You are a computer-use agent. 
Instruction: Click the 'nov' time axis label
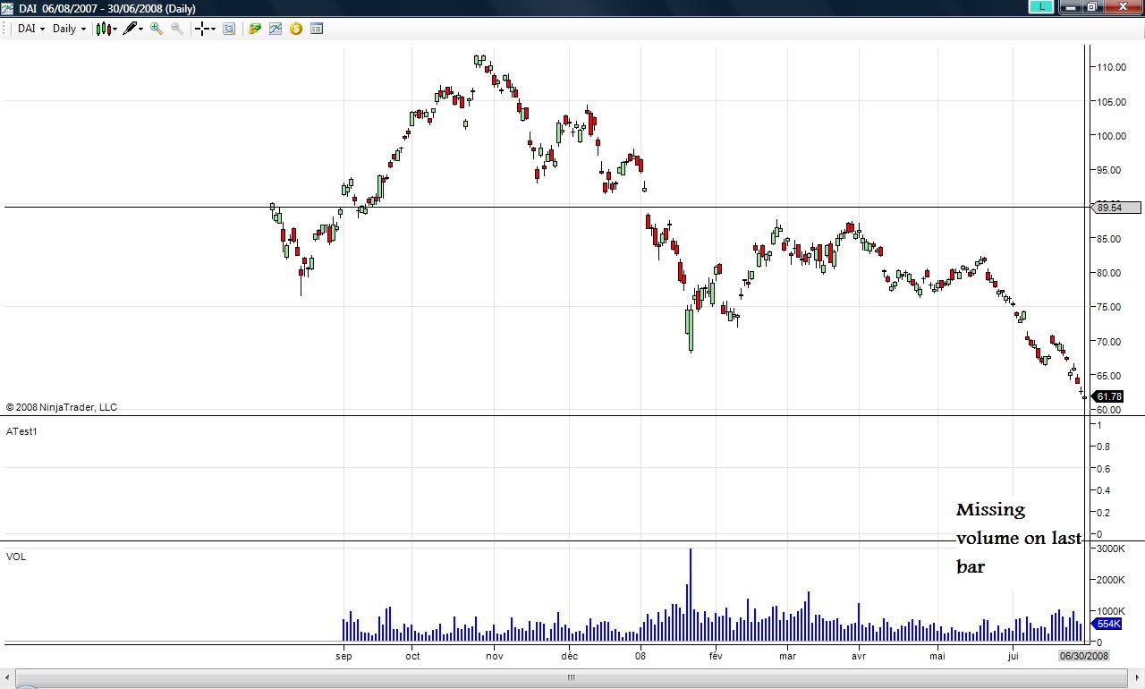pos(495,656)
